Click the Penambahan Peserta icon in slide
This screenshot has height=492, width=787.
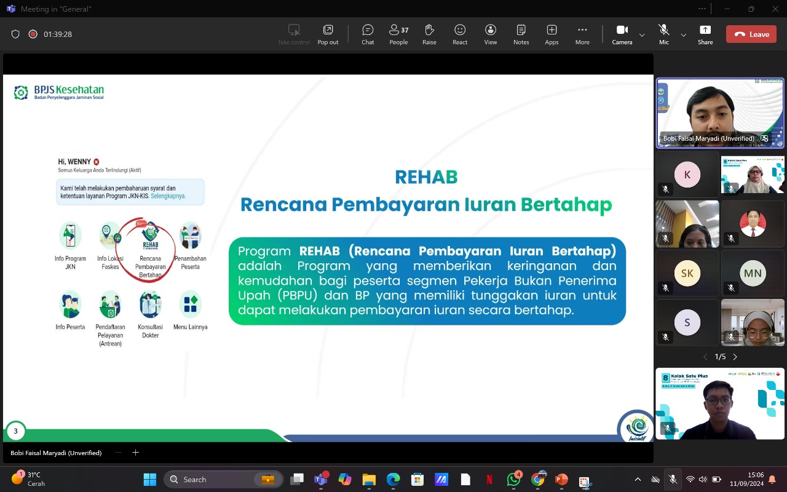[x=190, y=236]
